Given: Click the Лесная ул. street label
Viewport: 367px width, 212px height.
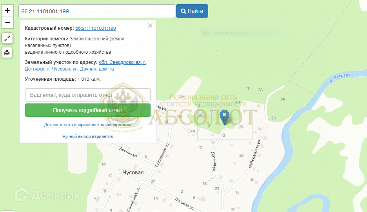Looking at the screenshot, I should coord(128,152).
